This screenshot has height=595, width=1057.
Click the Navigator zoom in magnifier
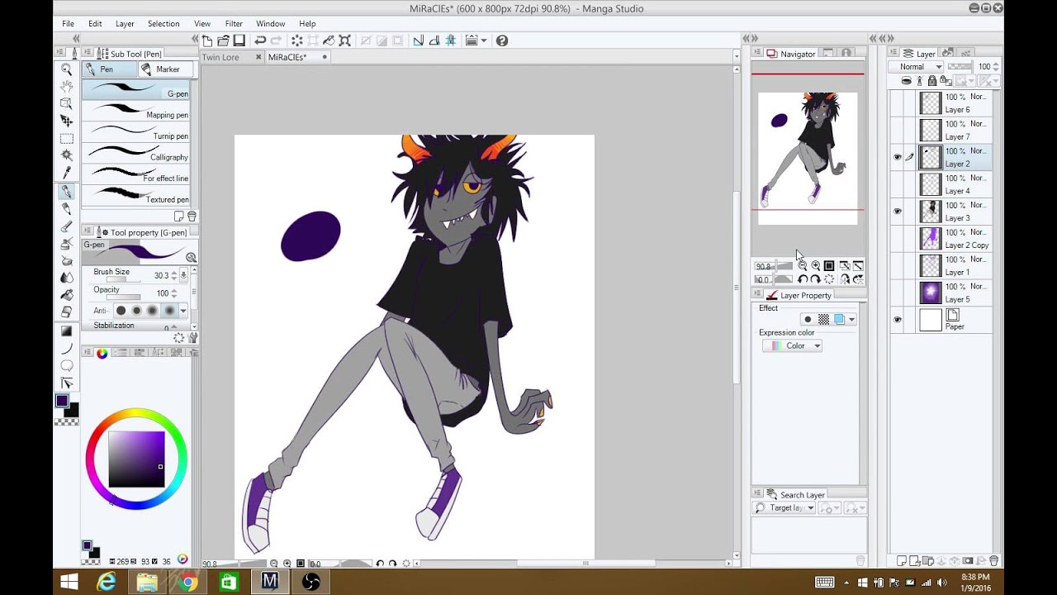(x=816, y=266)
